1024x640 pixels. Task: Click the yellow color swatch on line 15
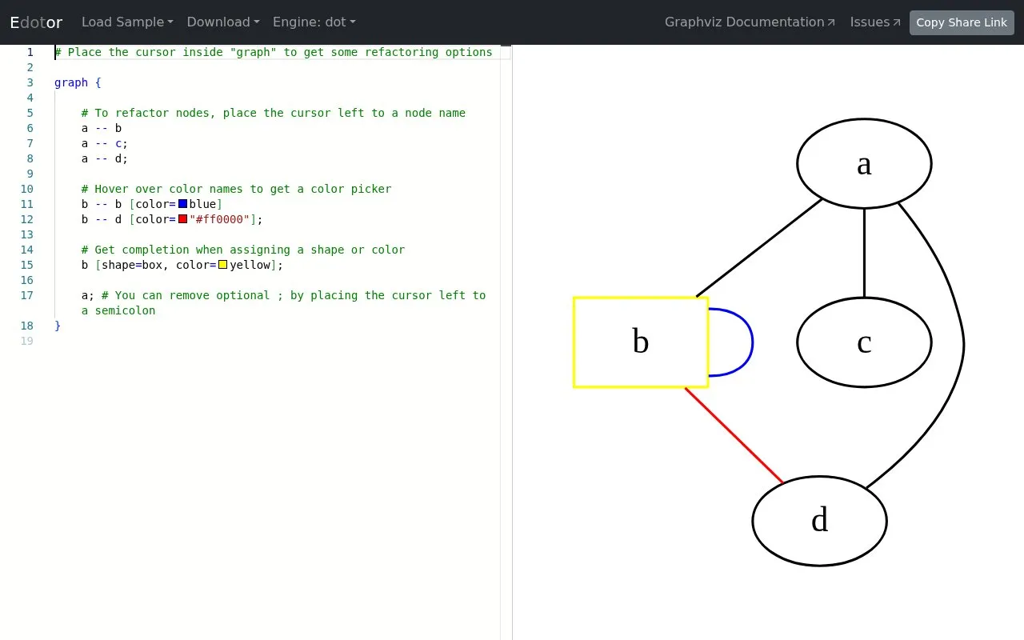[x=222, y=265]
